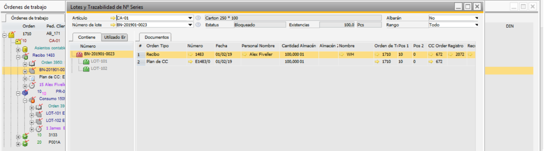This screenshot has width=544, height=151.
Task: Switch to the Utilizado En tab
Action: [x=115, y=37]
